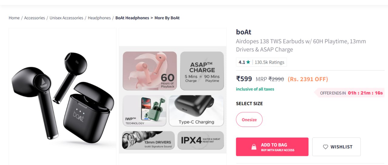388x165 pixels.
Task: Click the bag icon on Add to Bag
Action: [254, 147]
